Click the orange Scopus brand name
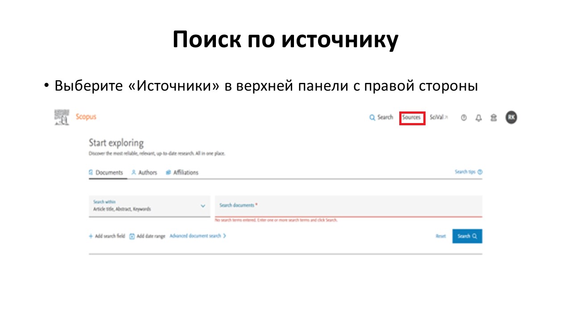This screenshot has width=571, height=321. [x=86, y=117]
